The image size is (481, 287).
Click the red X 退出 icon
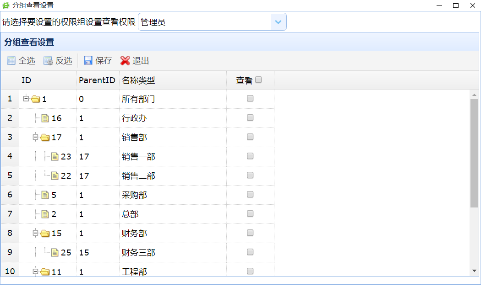(x=125, y=61)
